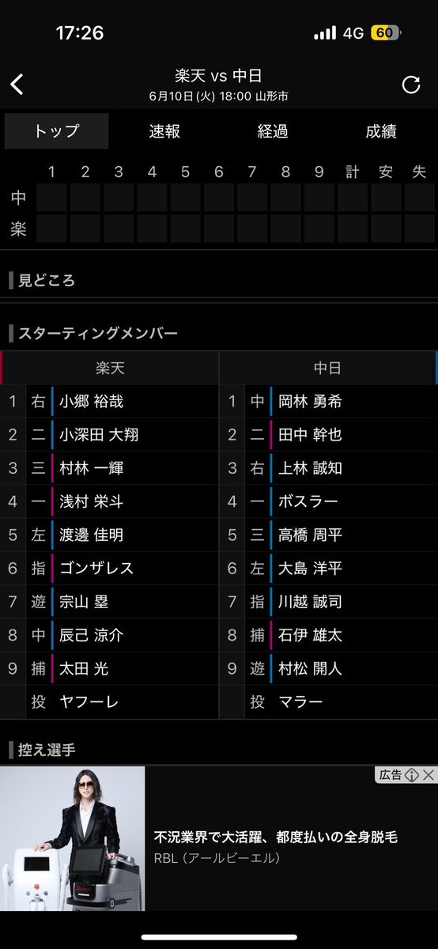This screenshot has width=438, height=949.
Task: Refresh the game page
Action: 411,85
